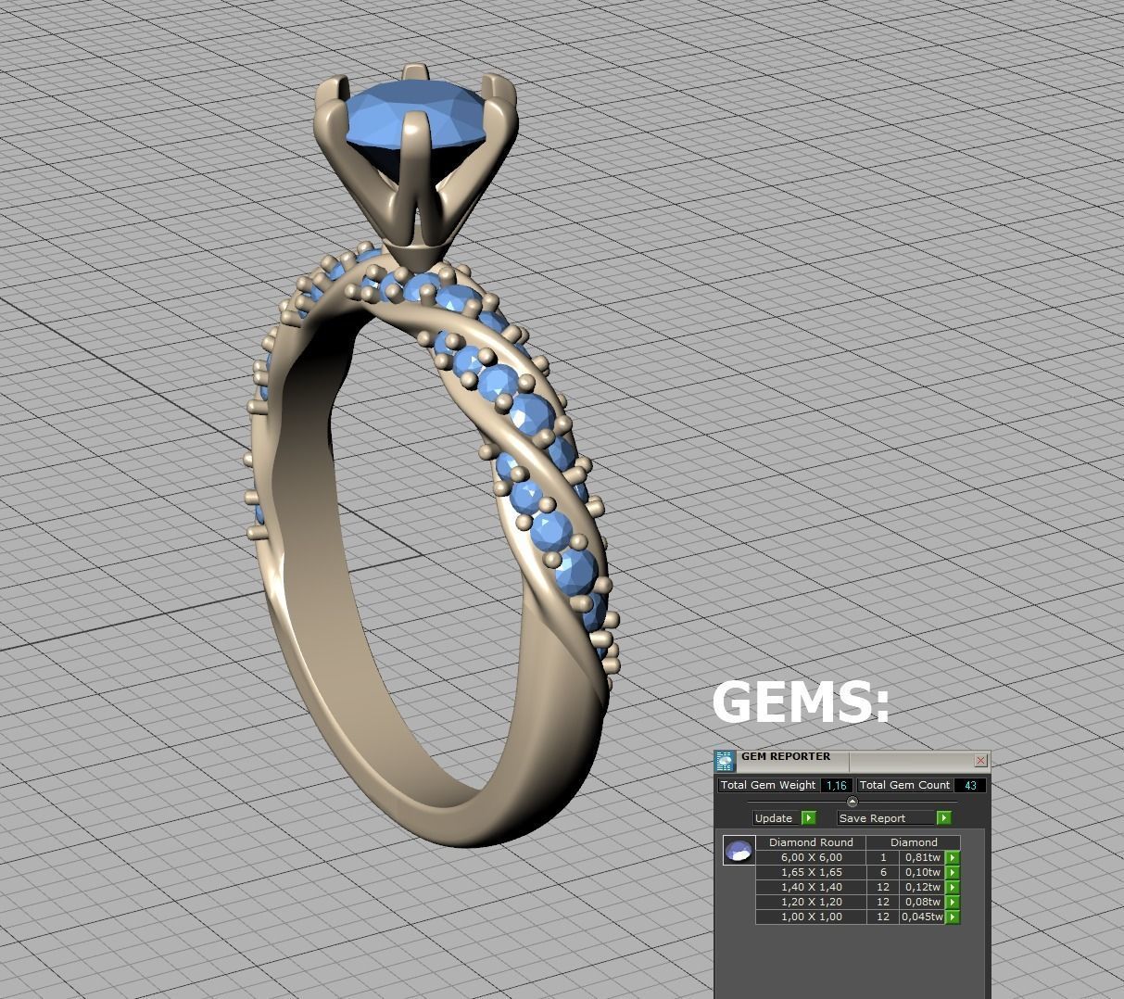The height and width of the screenshot is (999, 1124).
Task: Select the round diamond gem thumbnail
Action: 739,851
